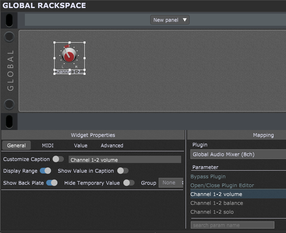Click the Channel 1-2 volume knob widget
Image resolution: width=286 pixels, height=233 pixels.
click(x=69, y=56)
